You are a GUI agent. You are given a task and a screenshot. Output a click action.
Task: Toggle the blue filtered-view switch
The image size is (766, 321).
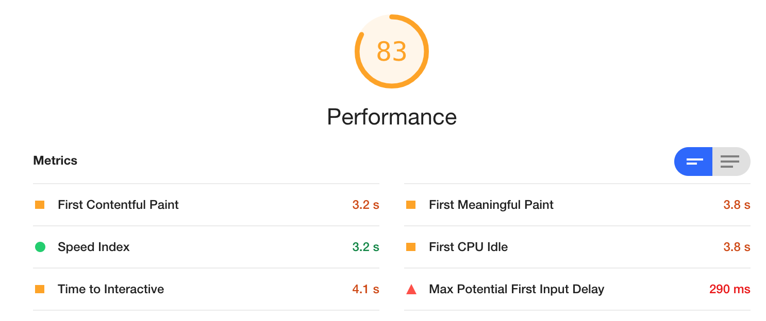point(693,162)
